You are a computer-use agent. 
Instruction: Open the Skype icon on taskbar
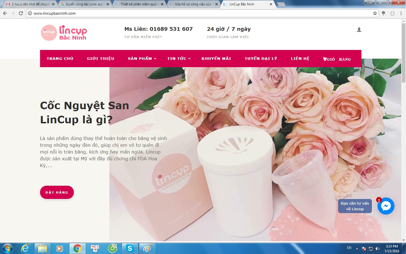pyautogui.click(x=130, y=248)
